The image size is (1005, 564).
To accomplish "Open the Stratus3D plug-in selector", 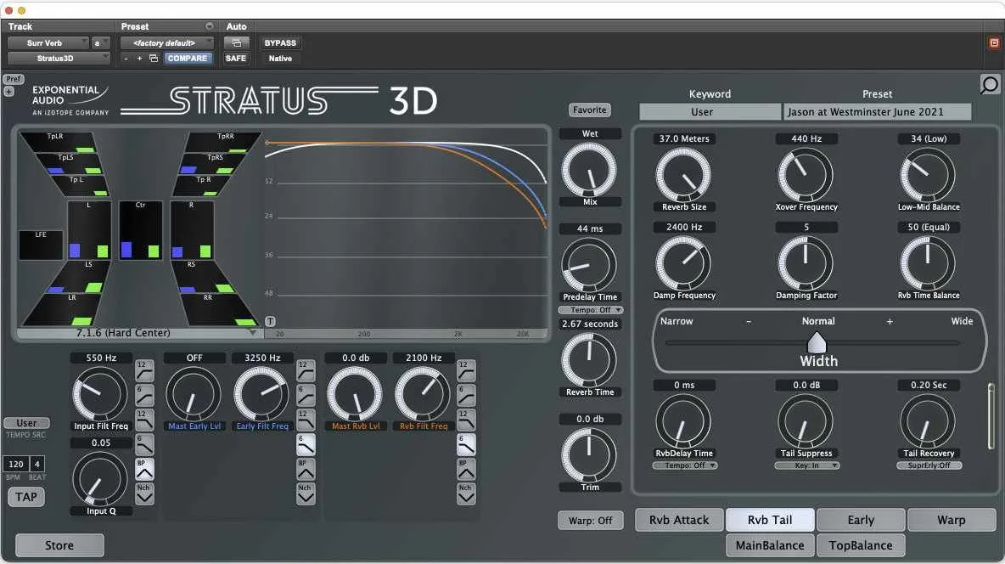I will pyautogui.click(x=59, y=59).
